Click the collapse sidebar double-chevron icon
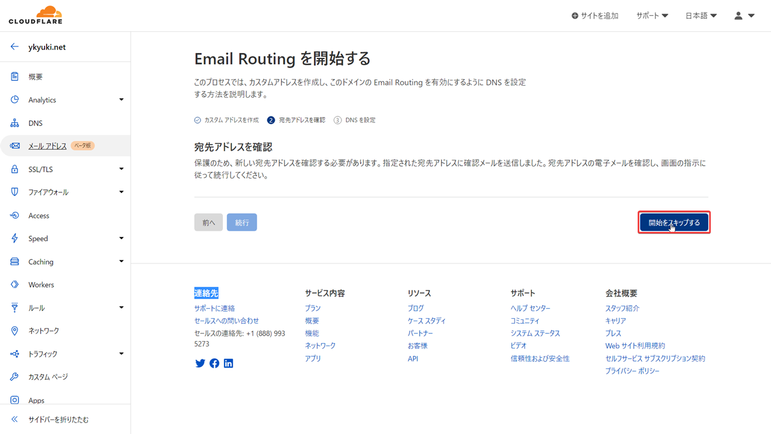 [14, 419]
